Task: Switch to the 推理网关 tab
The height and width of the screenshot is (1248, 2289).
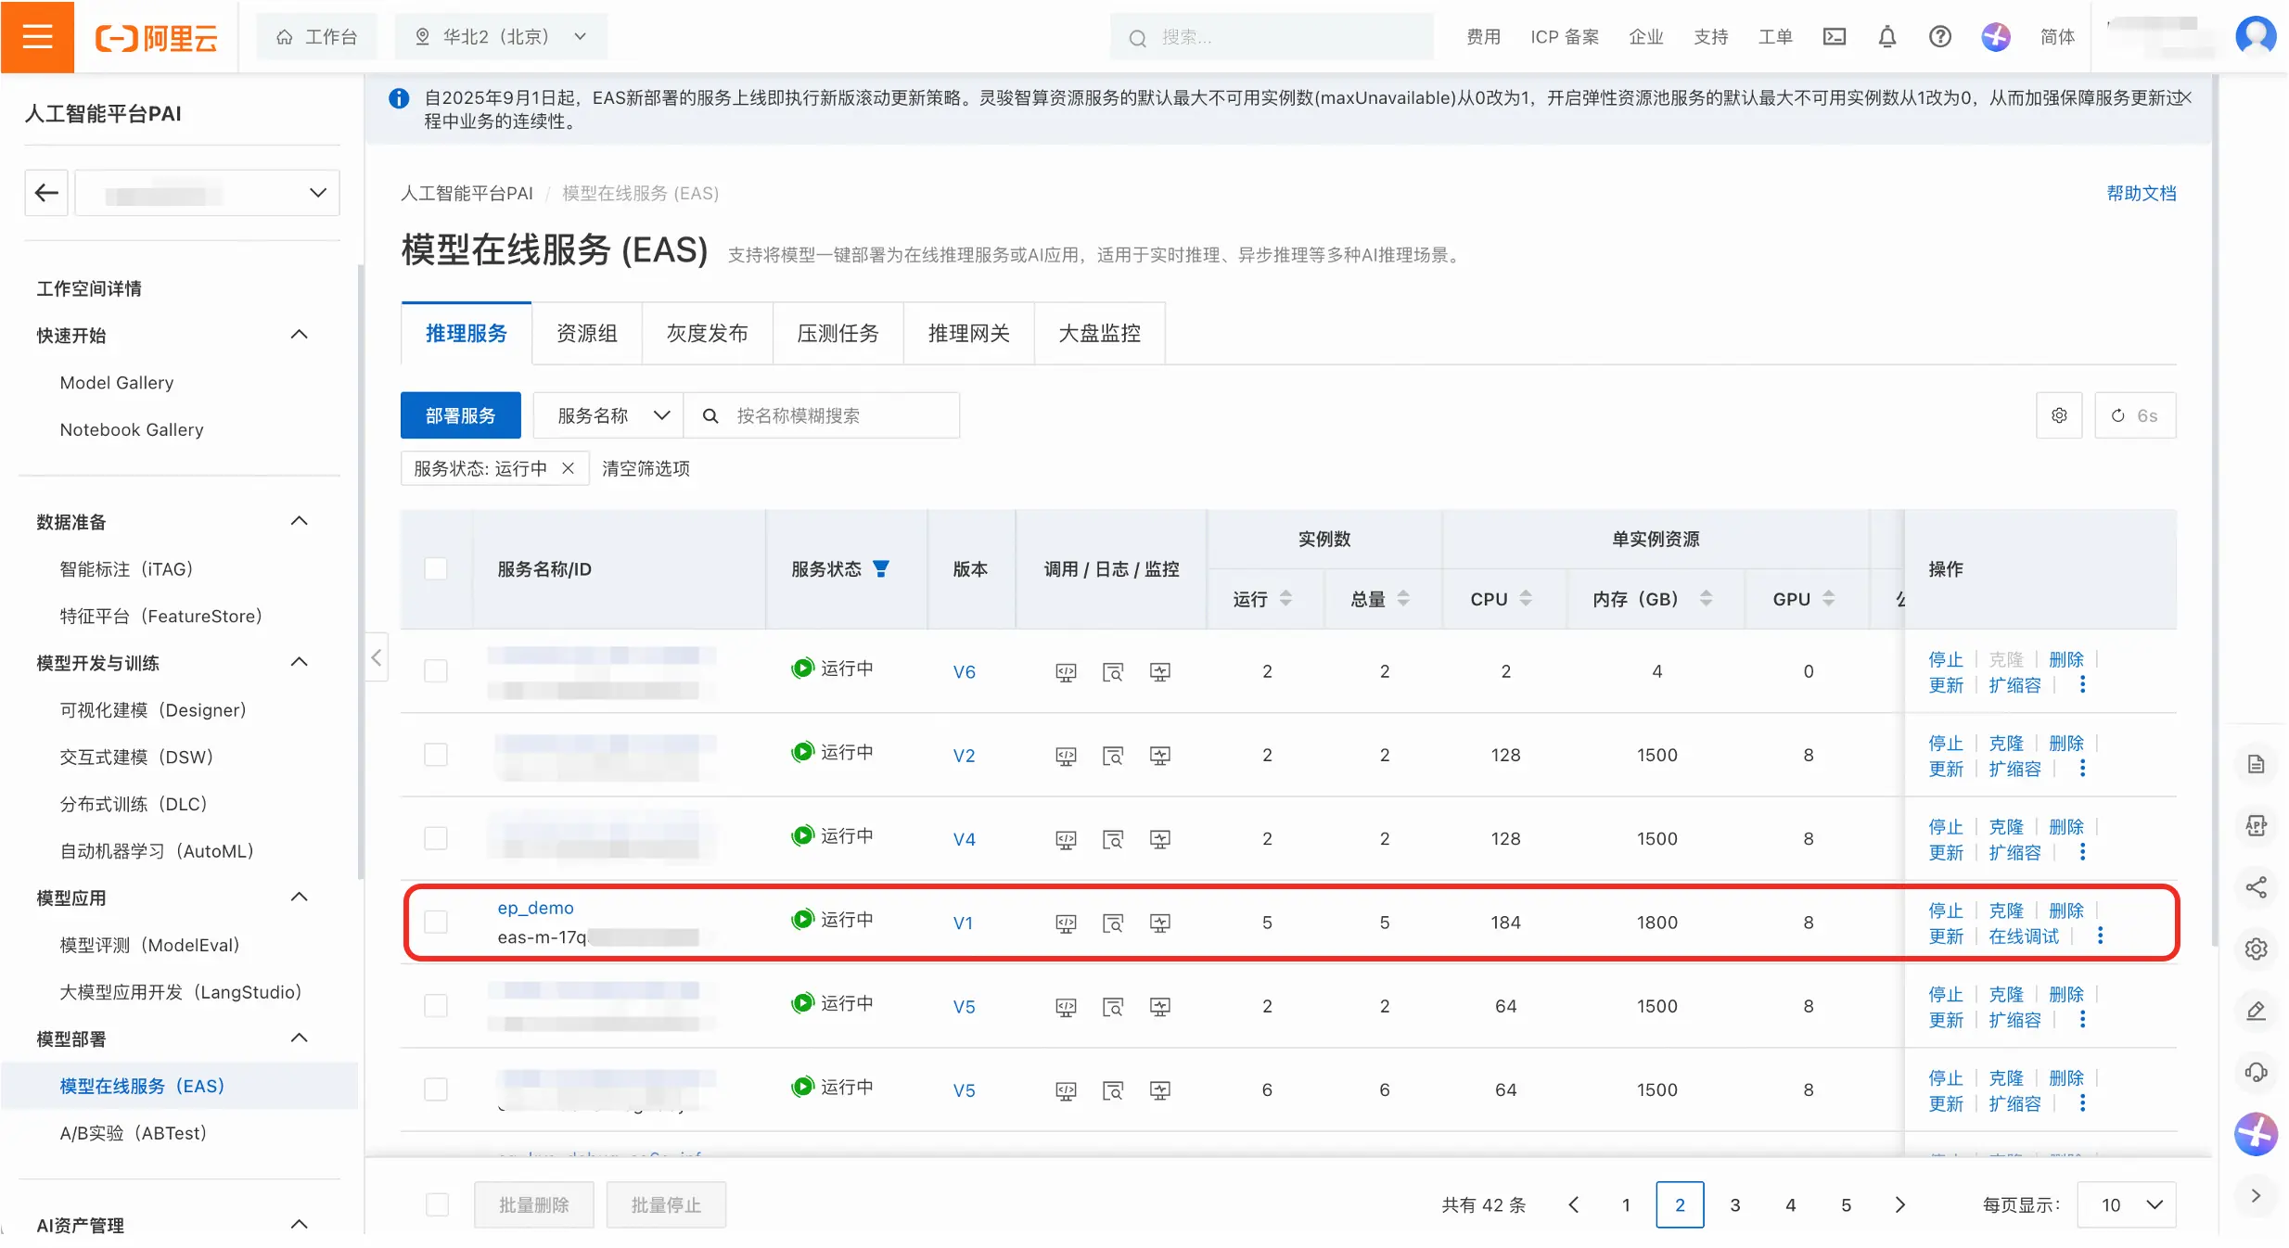Action: 968,333
